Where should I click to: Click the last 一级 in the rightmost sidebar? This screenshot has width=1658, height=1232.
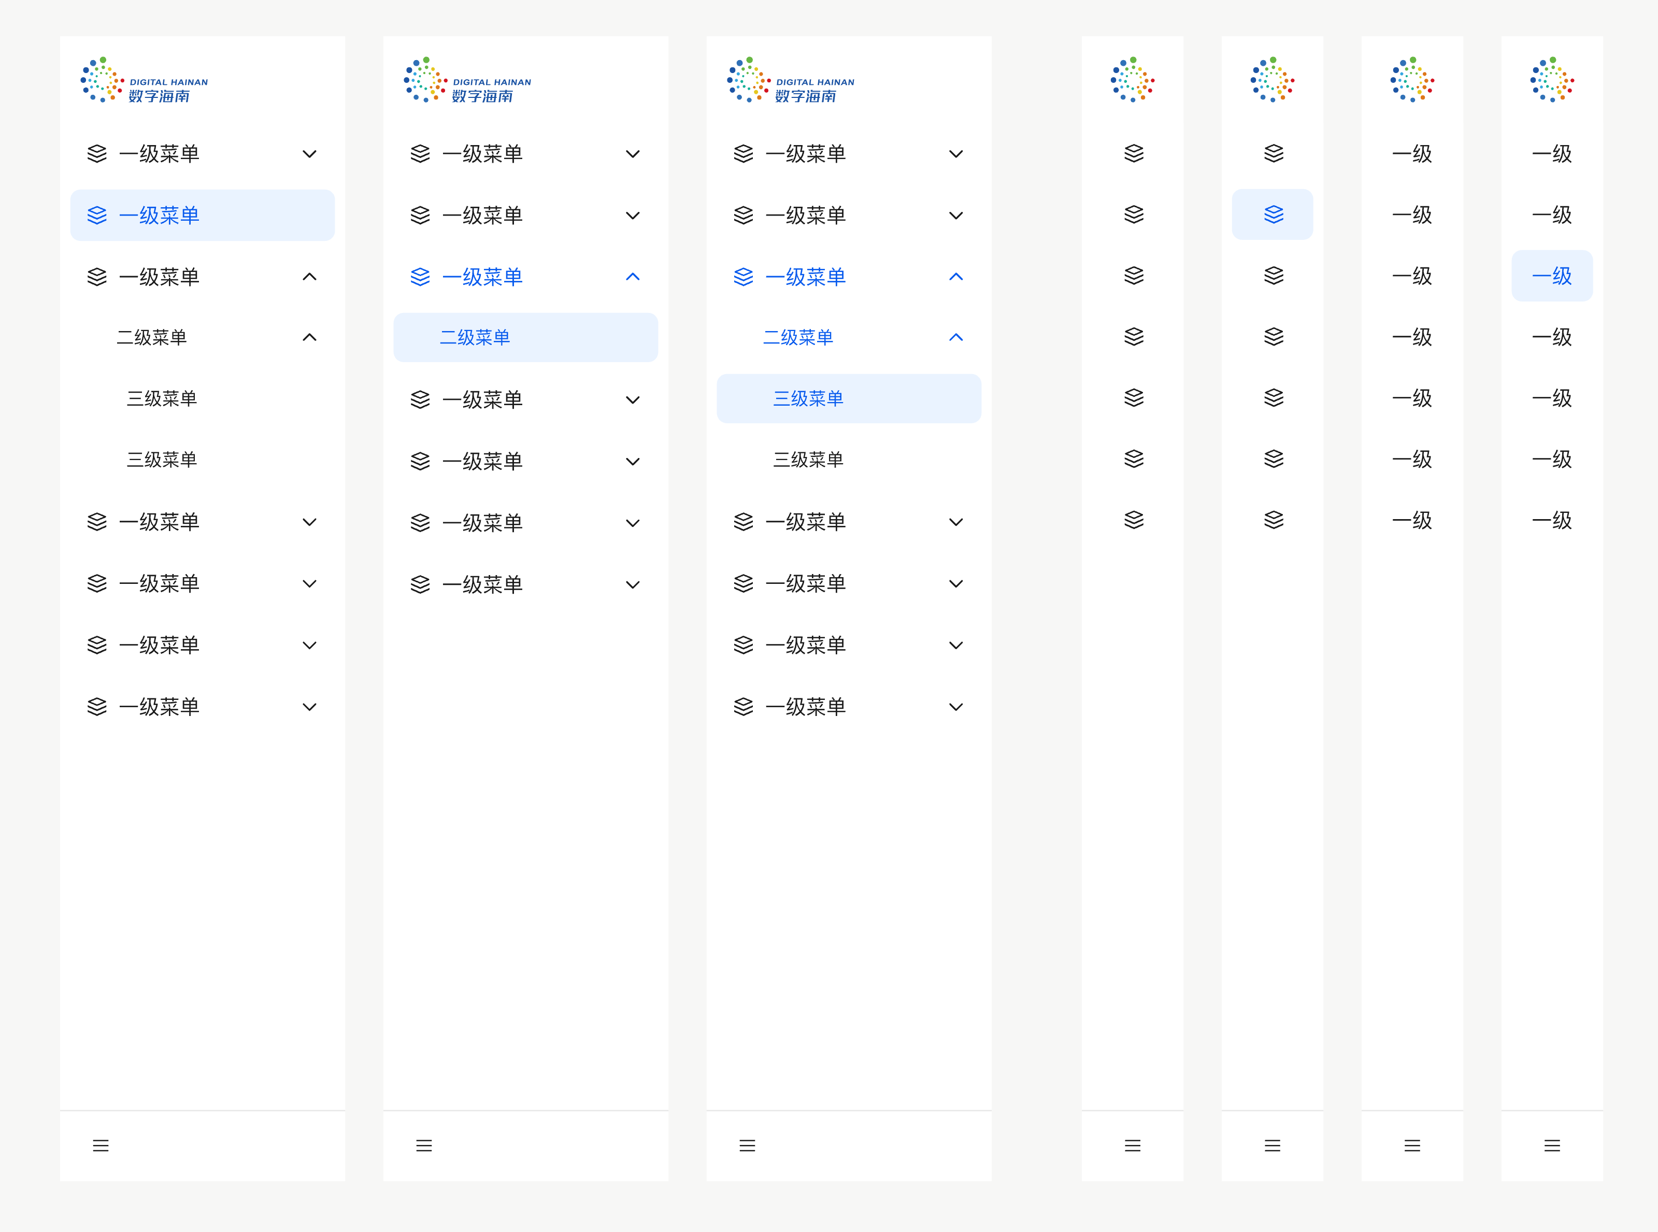[1552, 520]
